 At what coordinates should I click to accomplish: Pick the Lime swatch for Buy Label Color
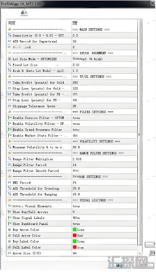coord(75,241)
